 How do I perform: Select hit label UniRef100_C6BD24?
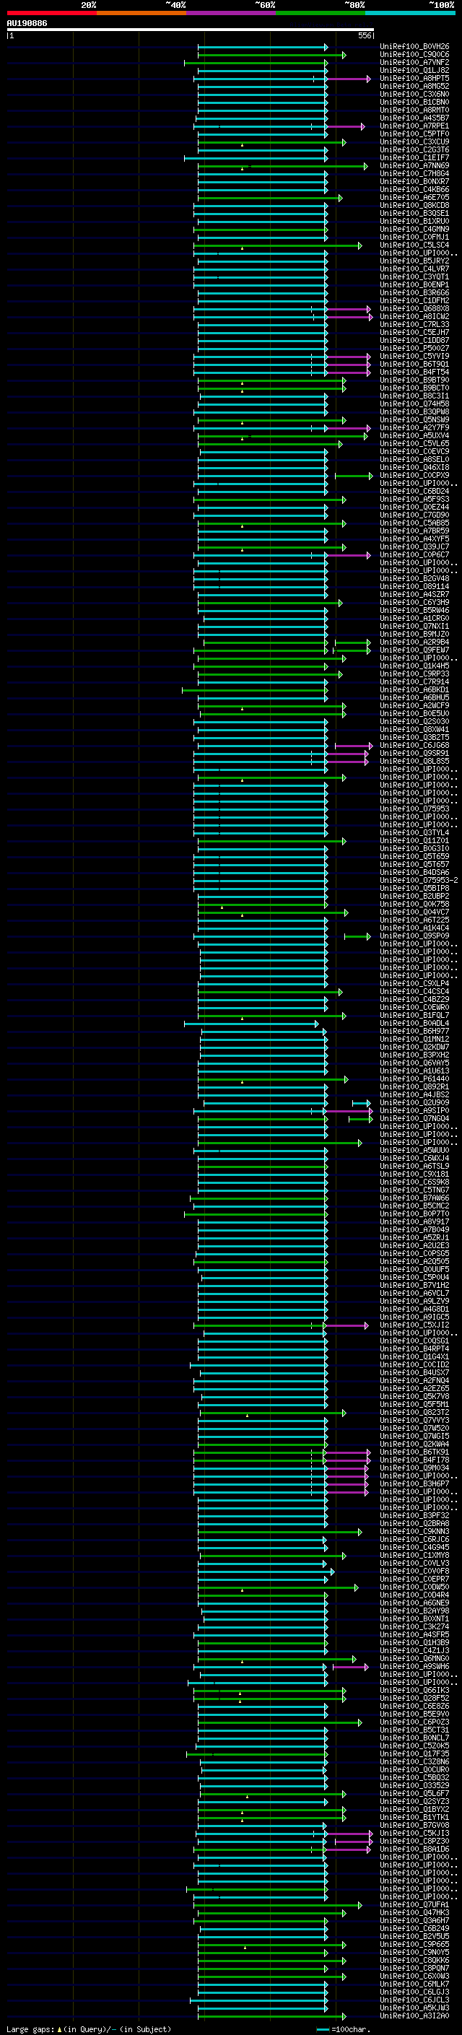[414, 492]
